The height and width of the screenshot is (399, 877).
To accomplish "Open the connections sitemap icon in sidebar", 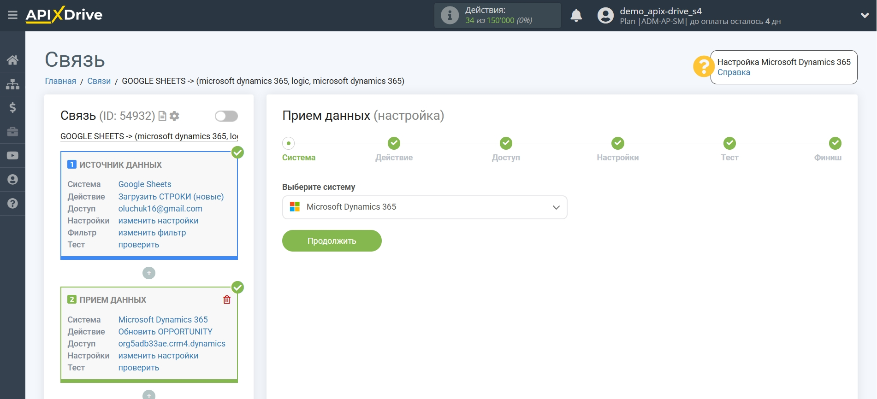I will click(12, 84).
